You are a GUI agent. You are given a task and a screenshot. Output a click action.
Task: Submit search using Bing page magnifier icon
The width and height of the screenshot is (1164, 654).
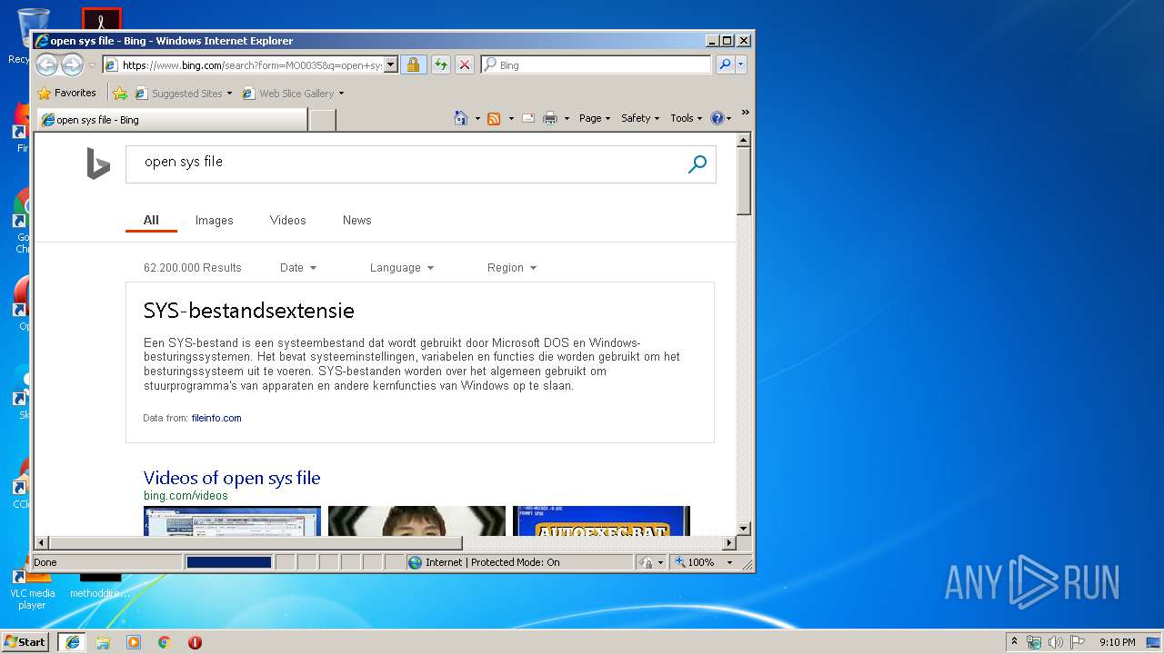point(697,163)
